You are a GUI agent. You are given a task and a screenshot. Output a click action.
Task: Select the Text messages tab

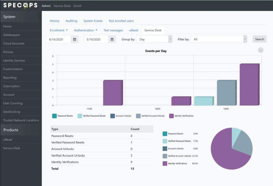(113, 30)
